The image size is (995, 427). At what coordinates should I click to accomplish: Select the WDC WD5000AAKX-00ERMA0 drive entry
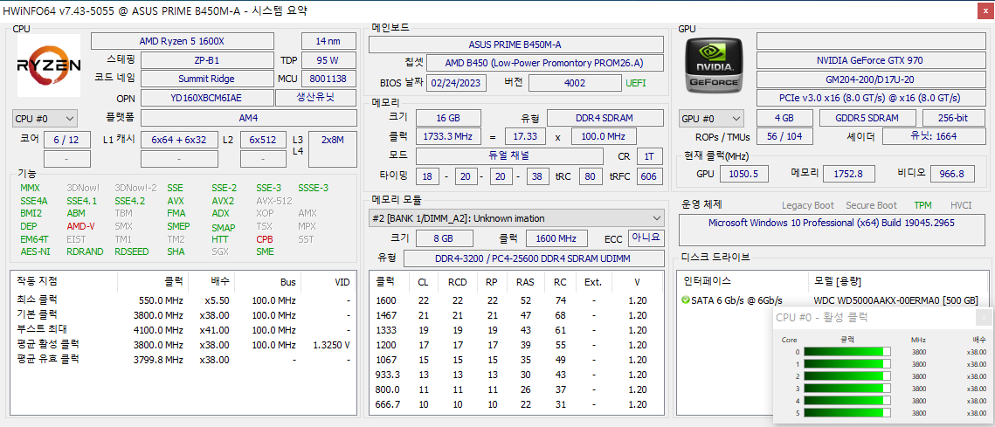click(895, 300)
